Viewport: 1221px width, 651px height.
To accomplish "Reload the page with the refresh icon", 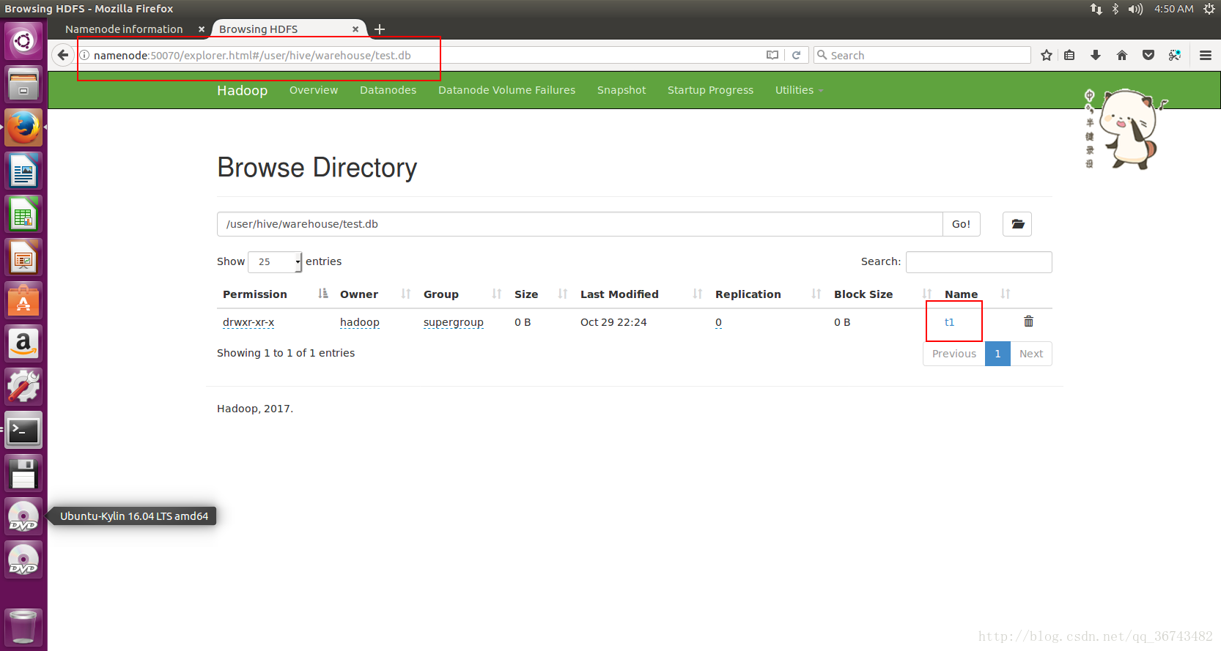I will point(796,55).
